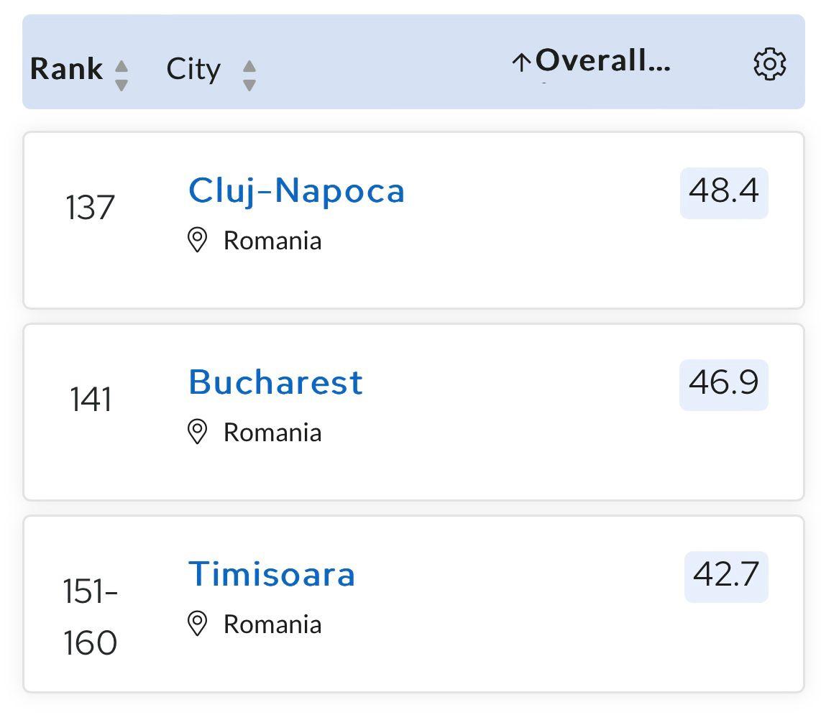Click the location pin icon beside Cluj-Napoca's Romania
Image resolution: width=821 pixels, height=715 pixels.
(198, 239)
